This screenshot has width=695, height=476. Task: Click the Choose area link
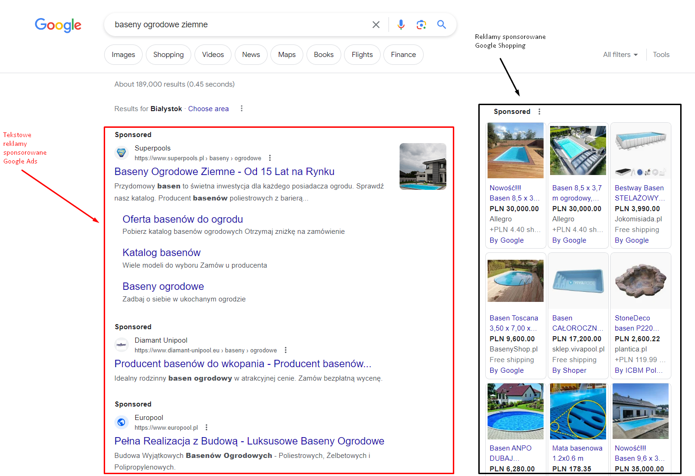(x=208, y=109)
